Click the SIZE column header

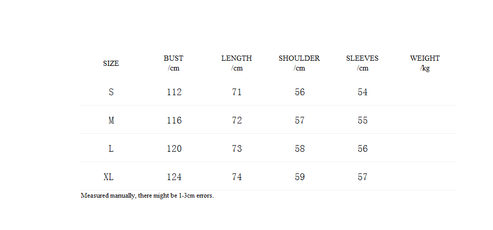(x=111, y=63)
